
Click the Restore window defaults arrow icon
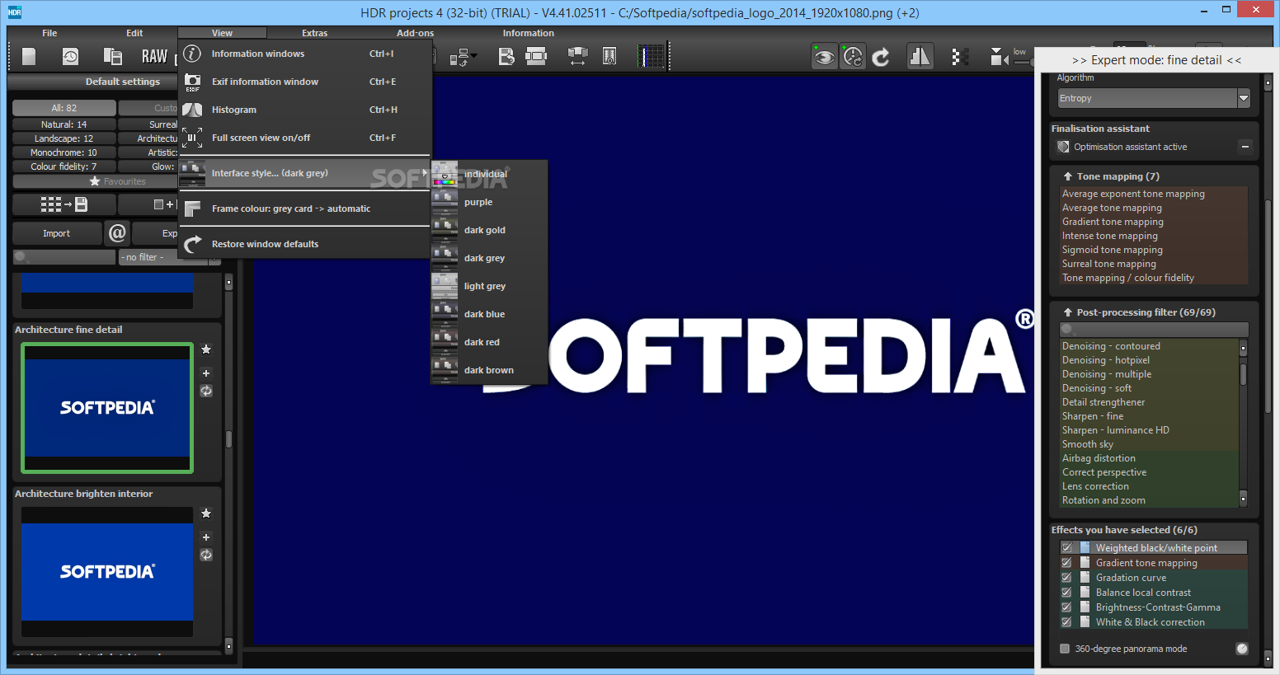pyautogui.click(x=192, y=244)
